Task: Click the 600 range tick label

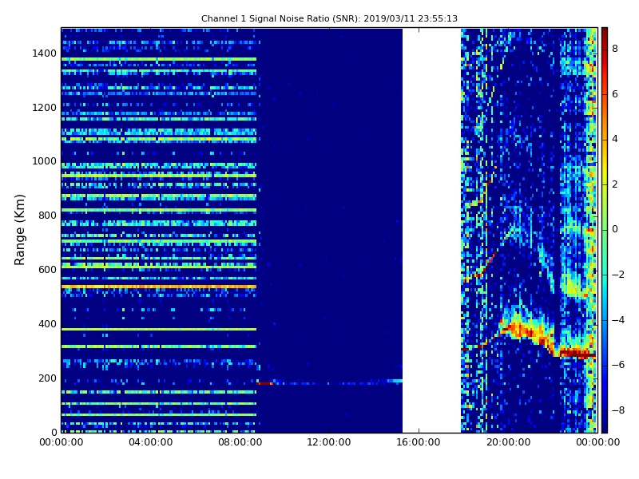Action: click(x=47, y=270)
